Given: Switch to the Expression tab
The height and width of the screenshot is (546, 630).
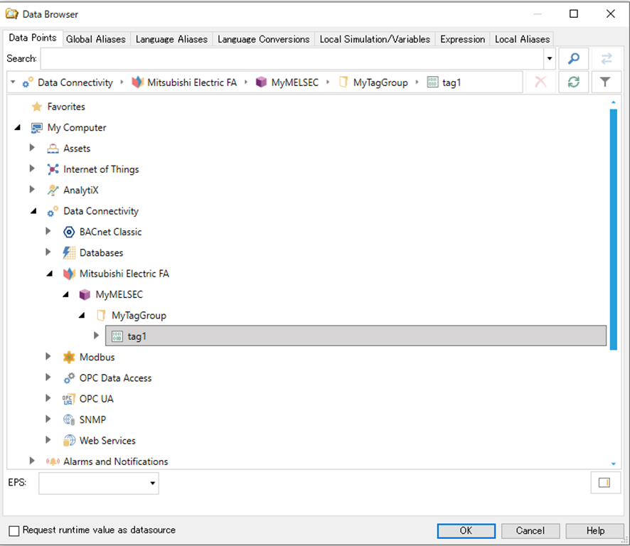Looking at the screenshot, I should 462,39.
